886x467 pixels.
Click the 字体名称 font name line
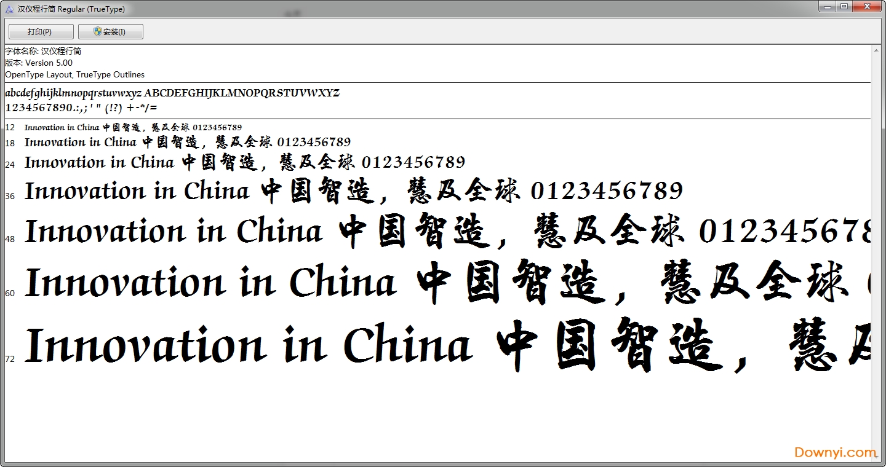click(x=43, y=51)
